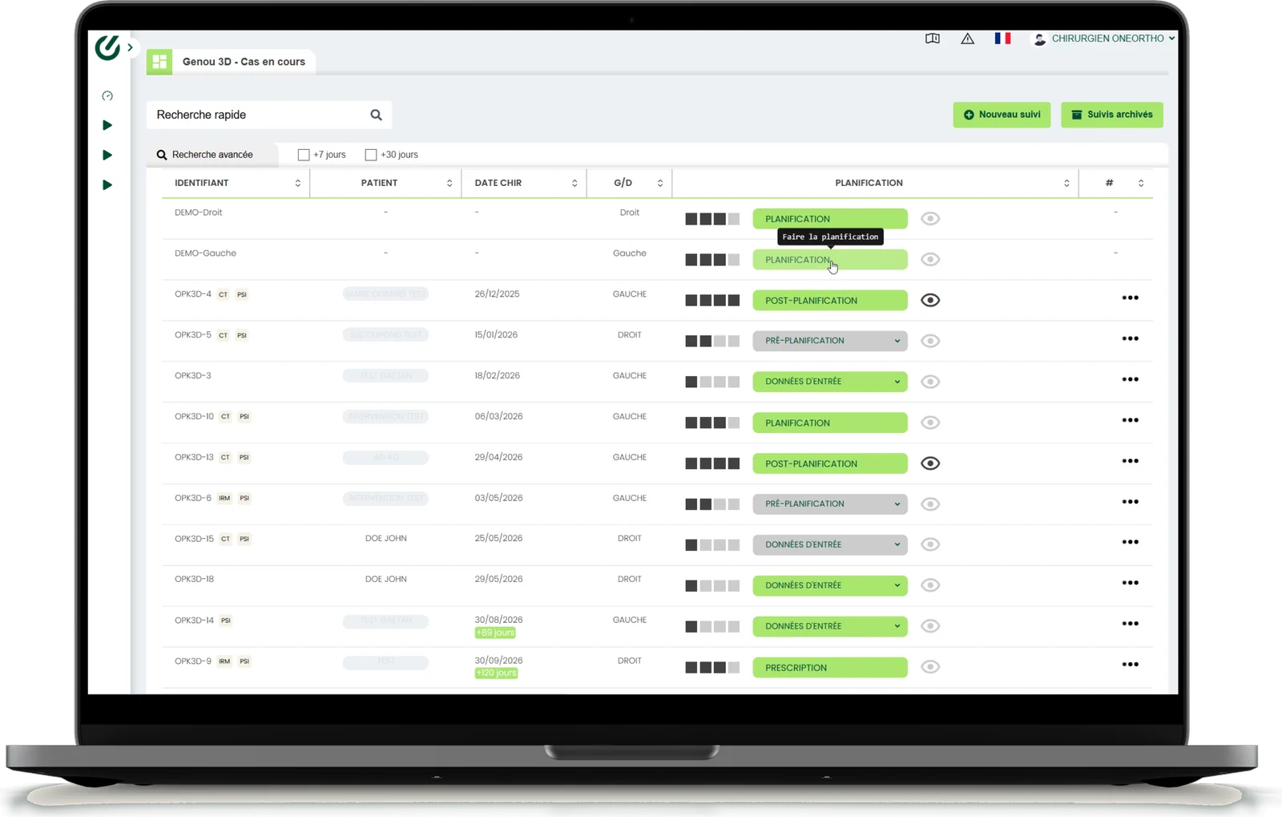Open the three-dot menu for OPK3D-9
This screenshot has height=817, width=1282.
(1130, 665)
